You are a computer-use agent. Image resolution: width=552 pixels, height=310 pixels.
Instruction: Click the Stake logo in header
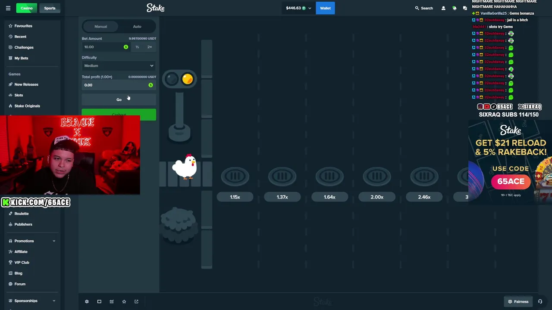pos(155,8)
